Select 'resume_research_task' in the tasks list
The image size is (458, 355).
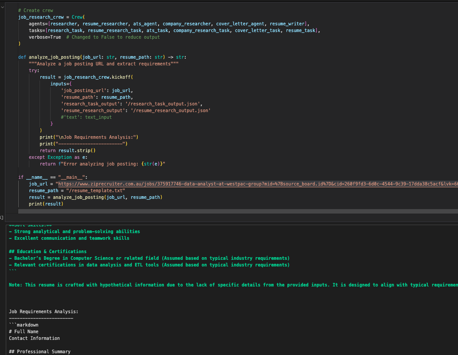115,31
